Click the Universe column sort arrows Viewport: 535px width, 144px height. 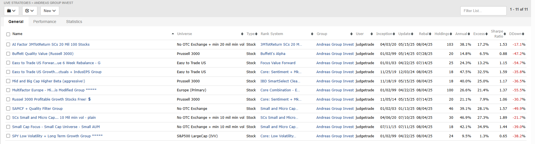coord(242,34)
